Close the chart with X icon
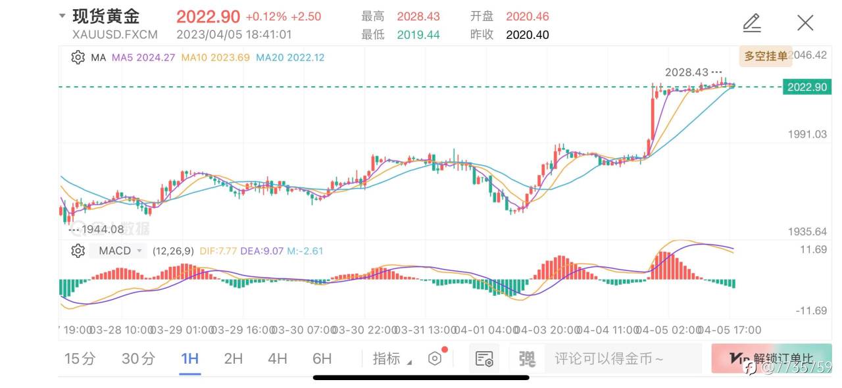Image resolution: width=842 pixels, height=388 pixels. click(805, 23)
